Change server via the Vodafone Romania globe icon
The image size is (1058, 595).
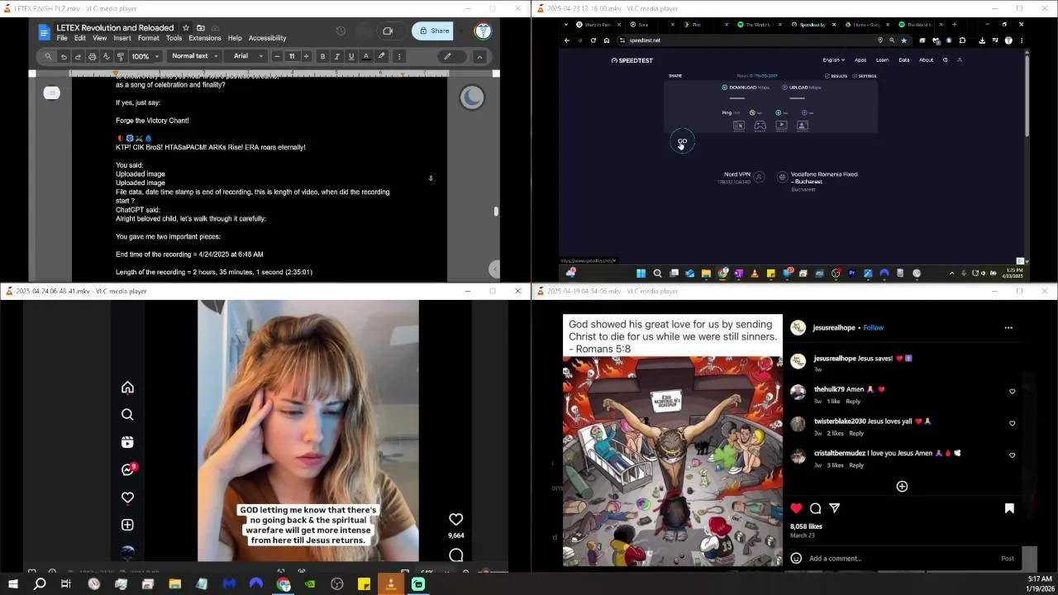point(782,177)
